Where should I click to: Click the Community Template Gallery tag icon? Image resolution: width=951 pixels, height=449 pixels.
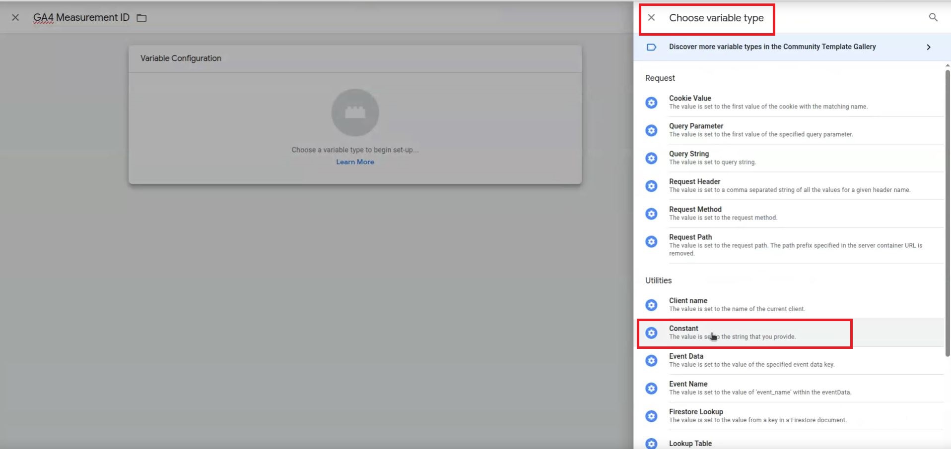pos(651,47)
